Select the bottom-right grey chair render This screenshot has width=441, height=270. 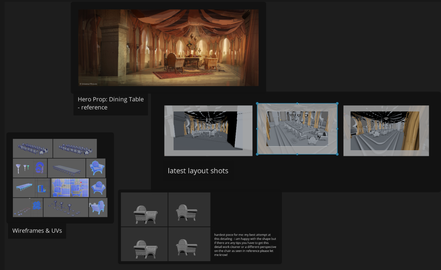pyautogui.click(x=189, y=244)
